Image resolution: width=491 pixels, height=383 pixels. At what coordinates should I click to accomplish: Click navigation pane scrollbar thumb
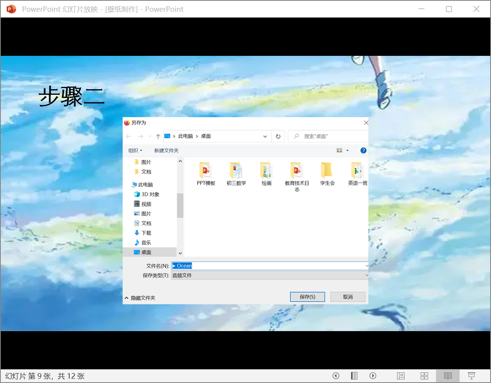coord(180,205)
